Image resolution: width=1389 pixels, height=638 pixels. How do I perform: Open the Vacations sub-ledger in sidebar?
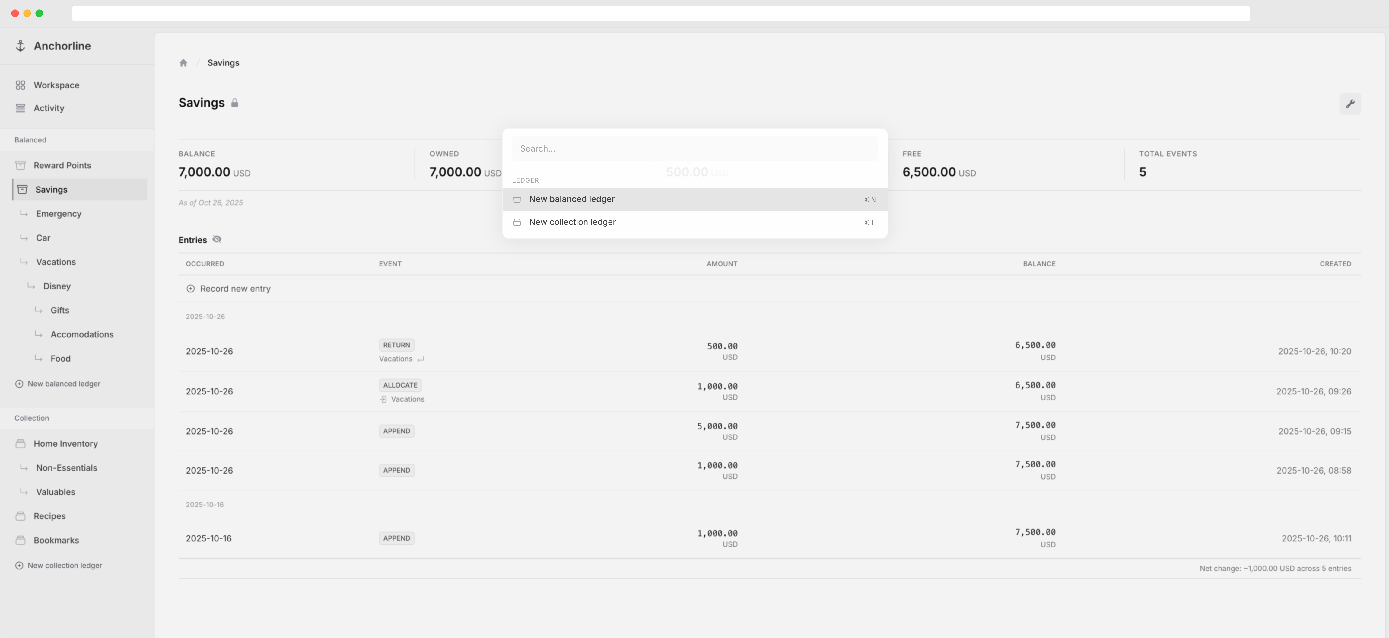tap(56, 262)
